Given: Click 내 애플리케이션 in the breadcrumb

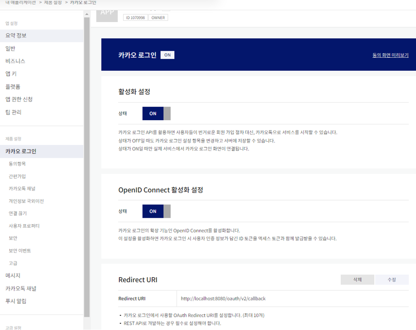Looking at the screenshot, I should coord(21,2).
